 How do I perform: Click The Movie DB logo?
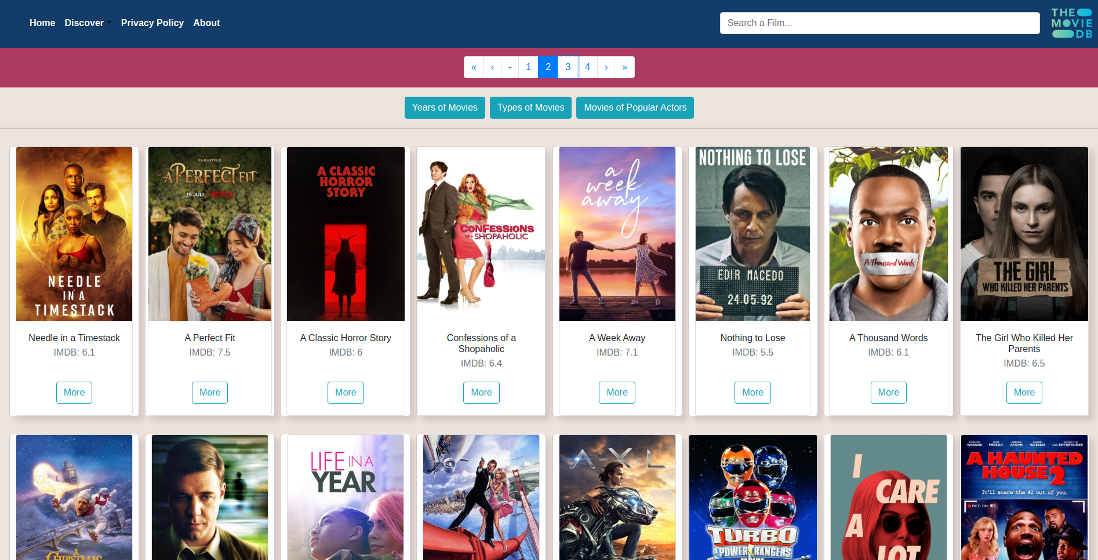point(1071,23)
